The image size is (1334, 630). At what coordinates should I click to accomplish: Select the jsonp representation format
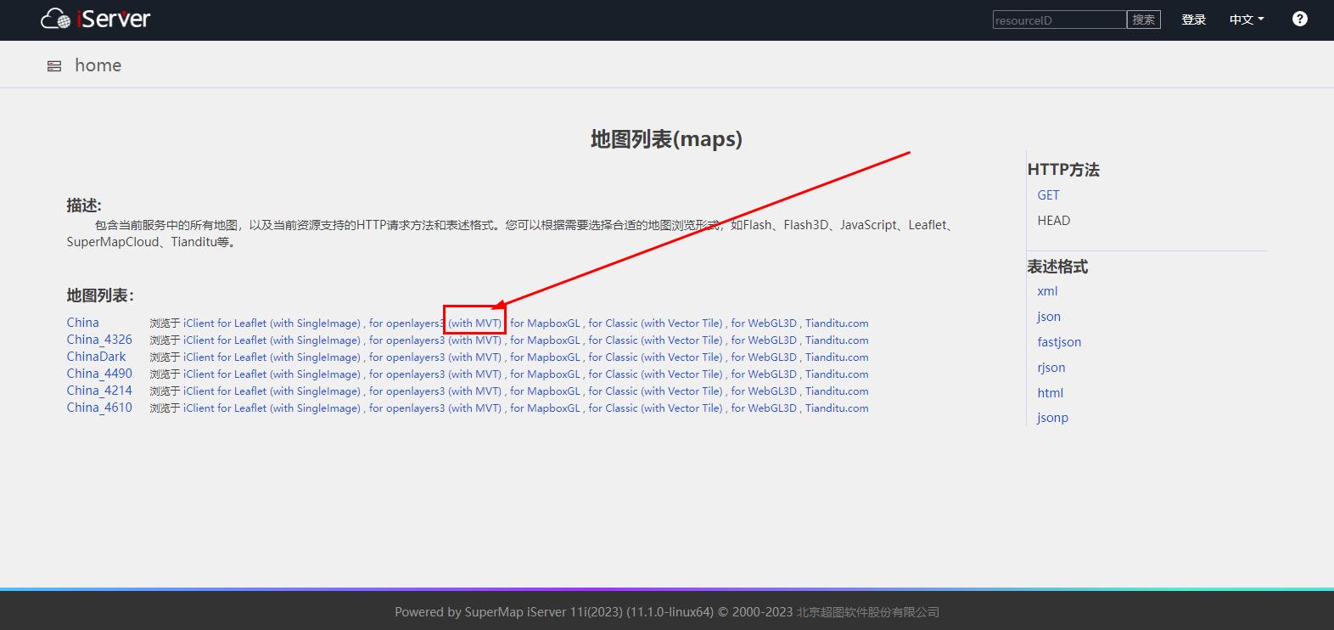coord(1052,418)
